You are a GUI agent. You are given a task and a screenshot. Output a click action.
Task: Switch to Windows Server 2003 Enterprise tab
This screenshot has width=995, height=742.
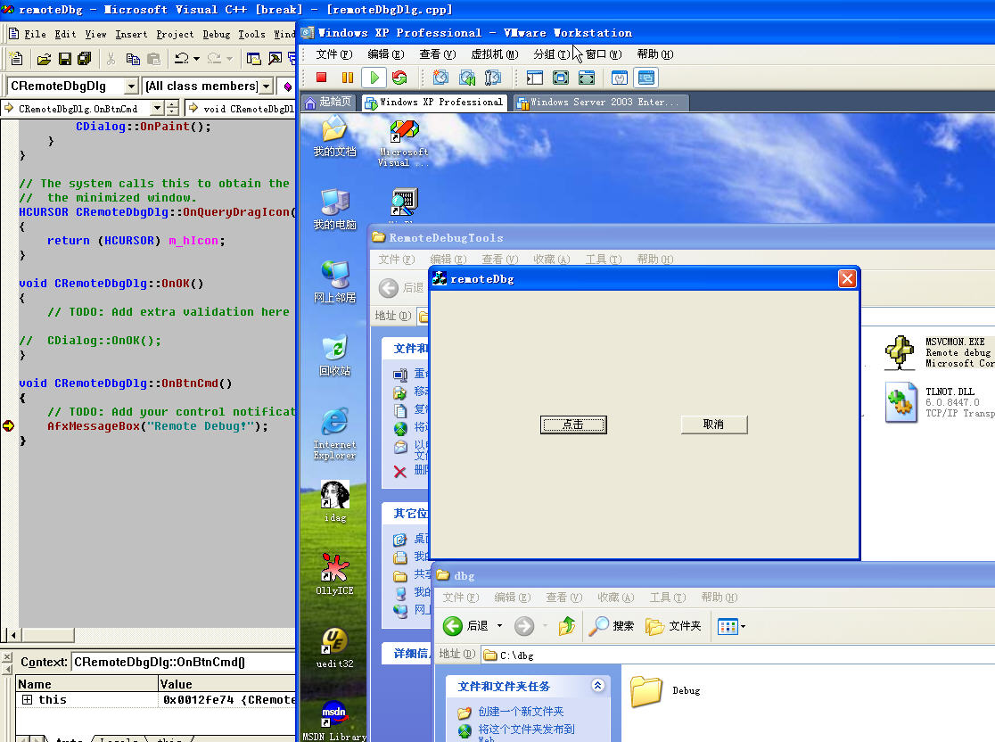601,103
